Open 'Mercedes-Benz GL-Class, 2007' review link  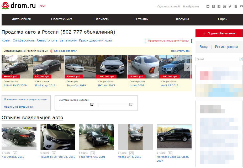point(173,159)
